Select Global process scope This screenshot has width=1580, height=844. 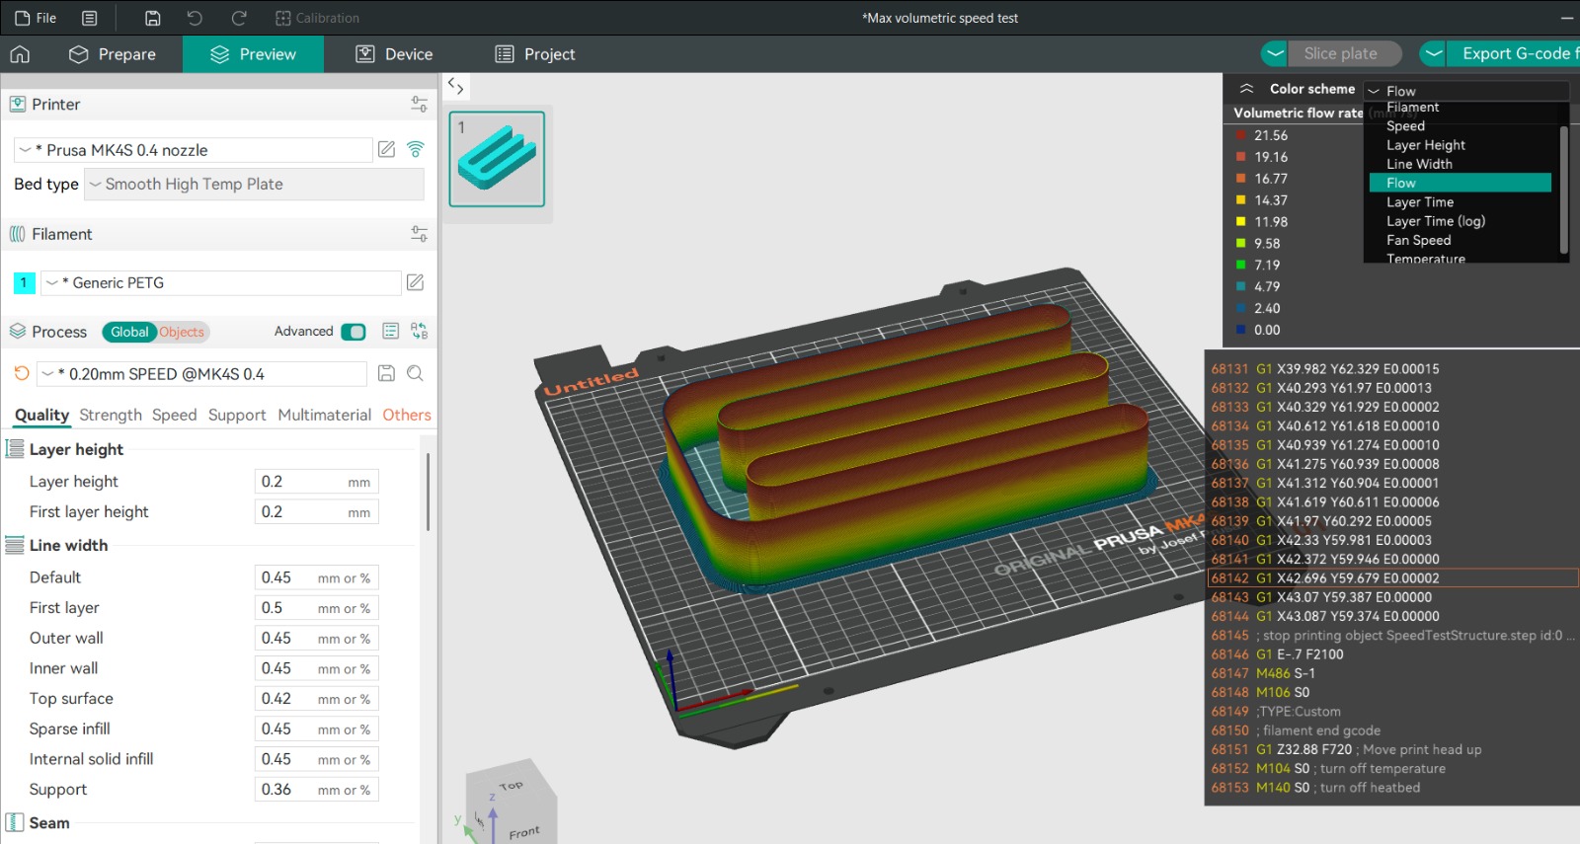click(x=129, y=332)
